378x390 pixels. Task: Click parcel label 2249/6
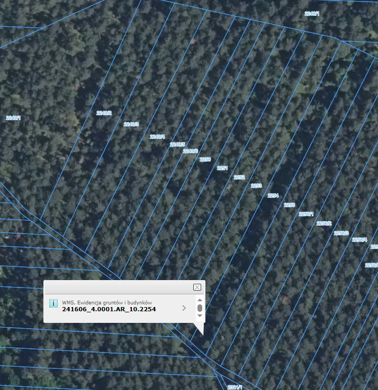point(191,151)
